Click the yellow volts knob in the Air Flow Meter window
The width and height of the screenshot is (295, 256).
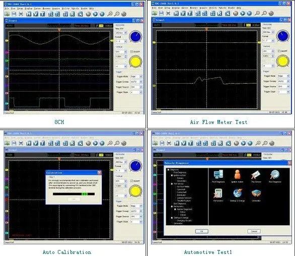point(282,61)
